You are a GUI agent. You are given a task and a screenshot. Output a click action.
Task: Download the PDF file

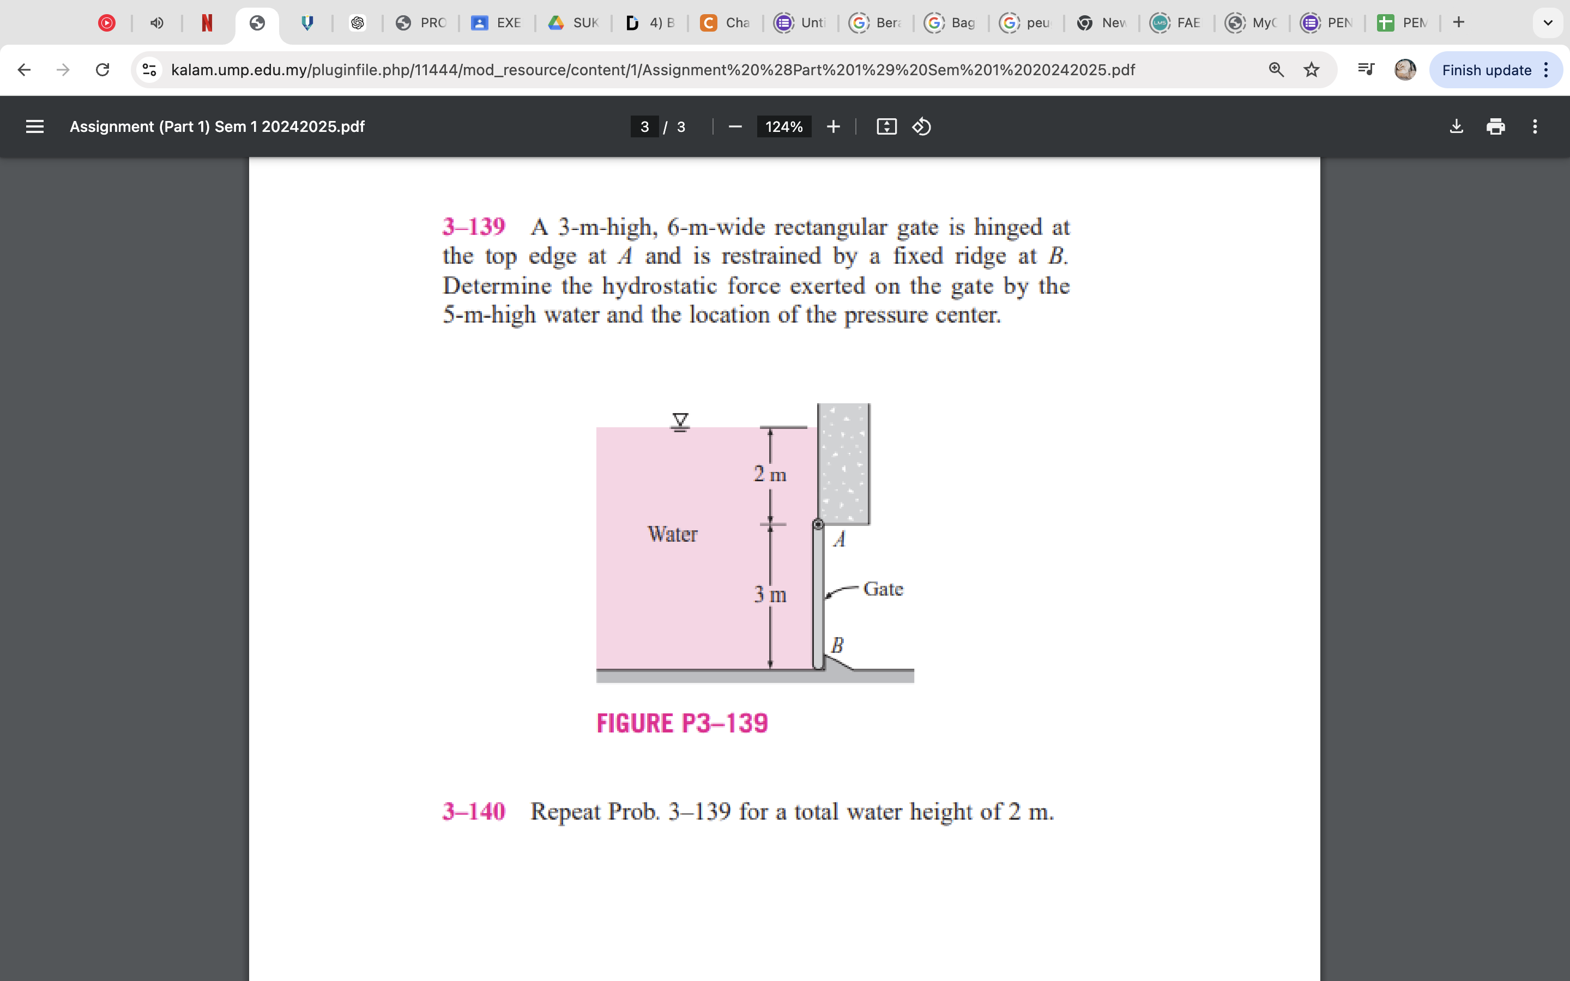coord(1456,126)
